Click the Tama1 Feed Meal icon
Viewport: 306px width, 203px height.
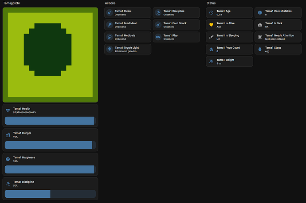pos(110,25)
